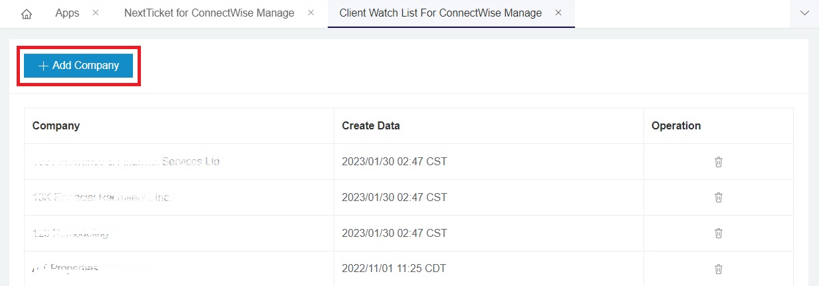This screenshot has height=286, width=819.
Task: Close the Apps tab
Action: [x=96, y=13]
